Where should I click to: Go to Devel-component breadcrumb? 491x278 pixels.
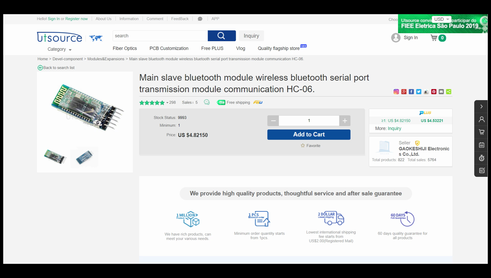click(x=68, y=59)
